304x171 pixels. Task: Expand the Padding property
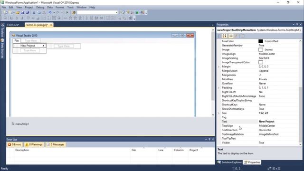pos(219,87)
